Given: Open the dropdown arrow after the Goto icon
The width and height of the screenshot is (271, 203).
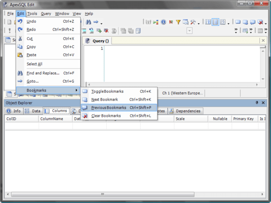Looking at the screenshot, I should click(x=102, y=23).
